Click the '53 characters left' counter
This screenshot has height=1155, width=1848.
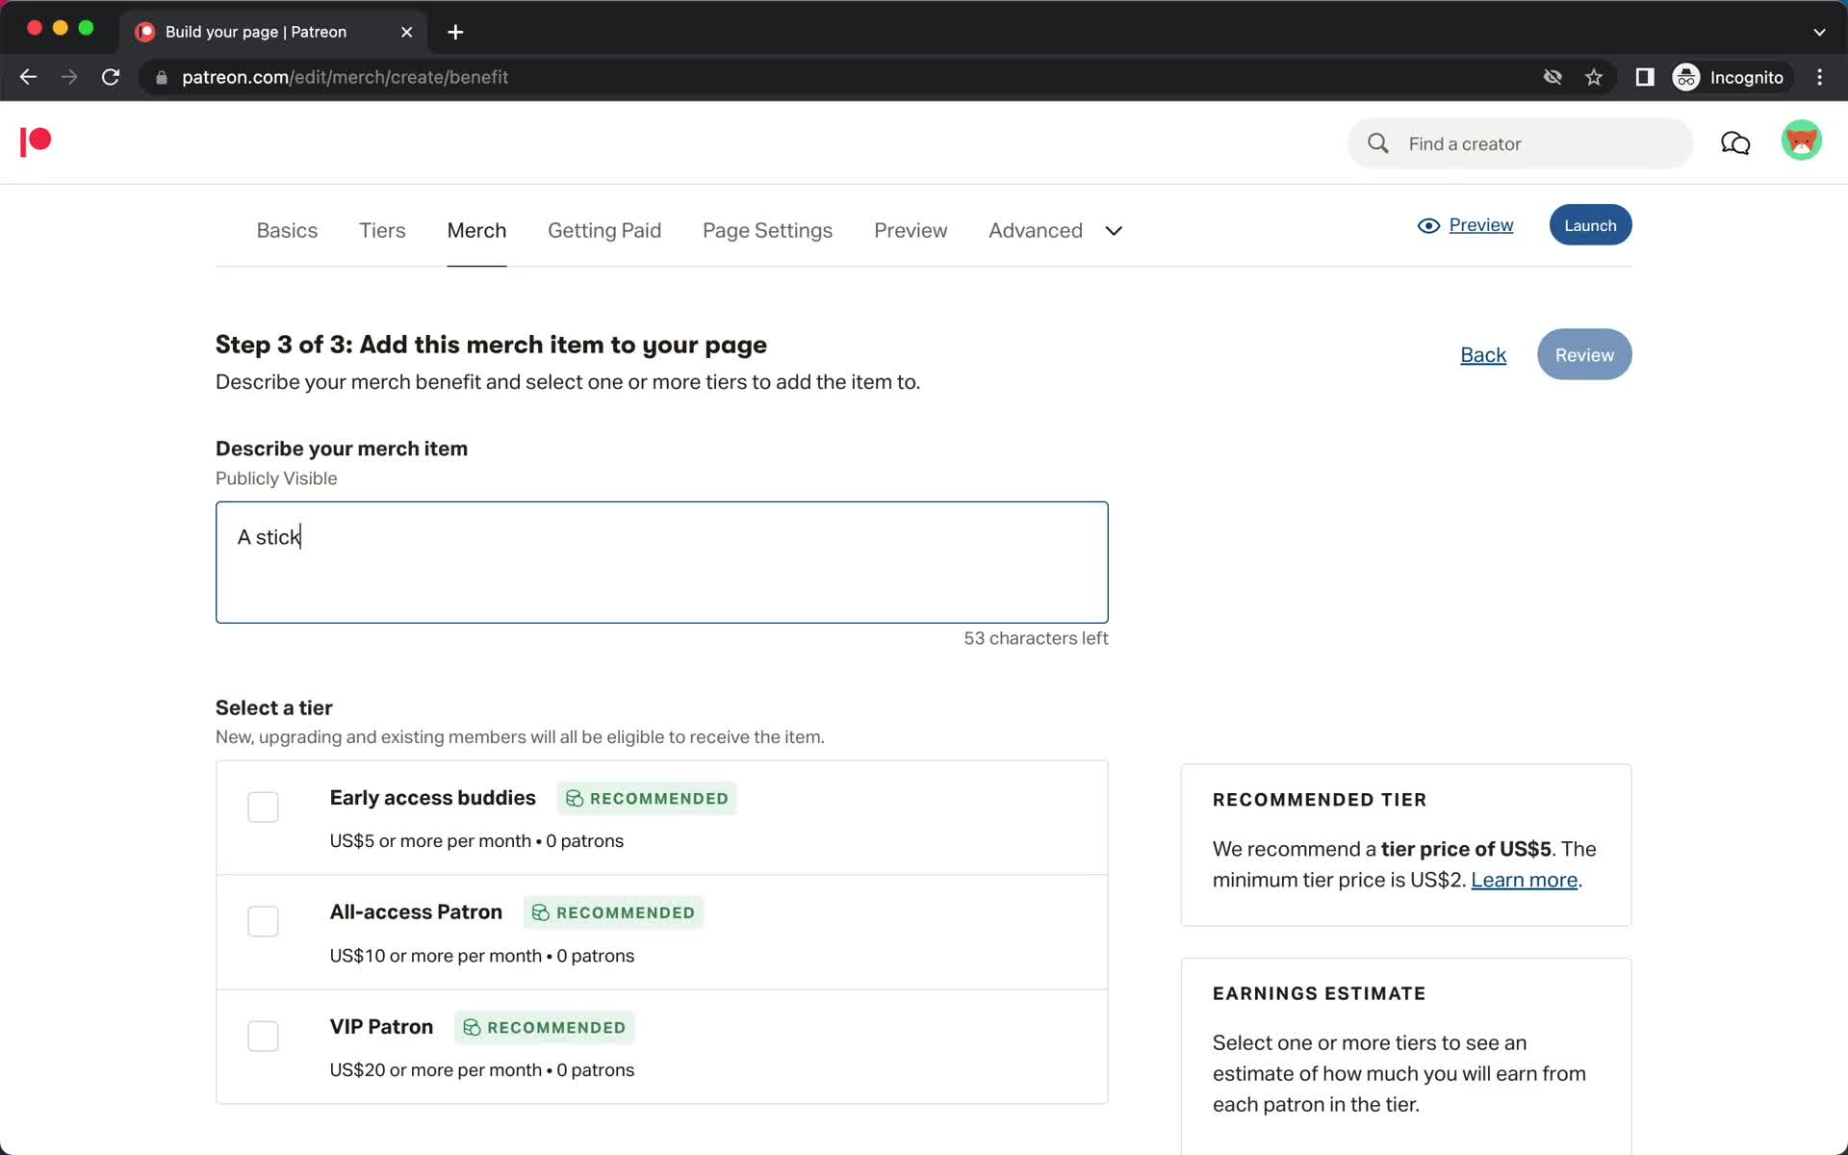[x=1036, y=638]
